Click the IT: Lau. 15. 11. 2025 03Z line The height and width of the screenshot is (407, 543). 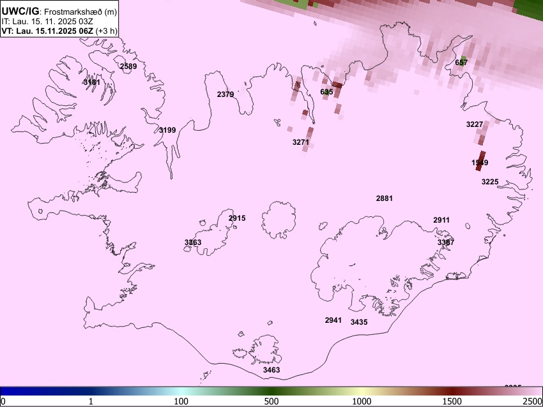47,22
